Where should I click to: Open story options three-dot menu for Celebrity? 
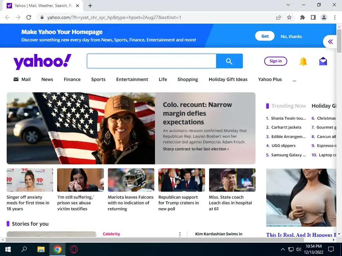pyautogui.click(x=180, y=234)
